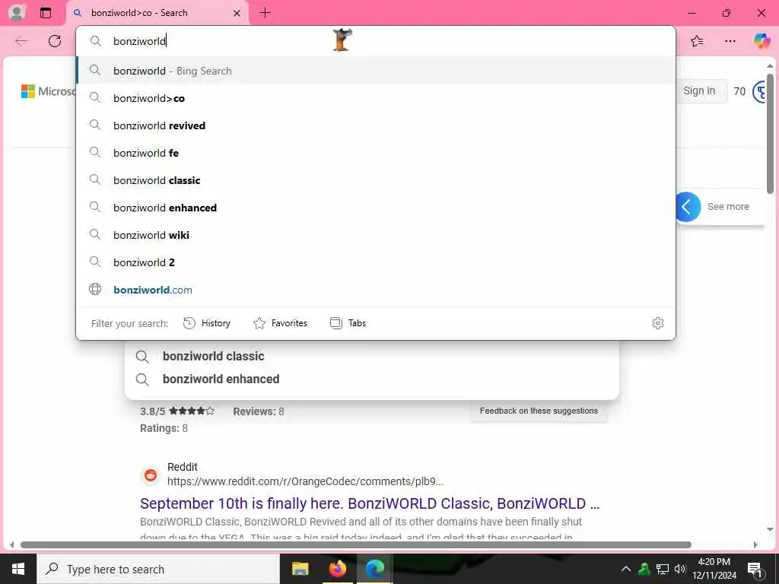Open a new tab with plus button
The width and height of the screenshot is (779, 584).
click(265, 13)
